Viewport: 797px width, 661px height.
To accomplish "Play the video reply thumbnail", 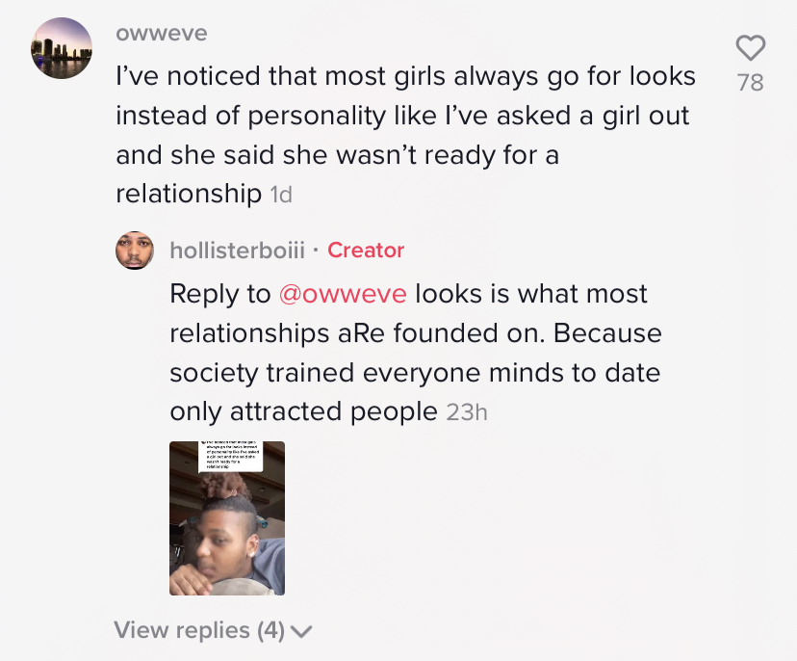I will point(227,518).
